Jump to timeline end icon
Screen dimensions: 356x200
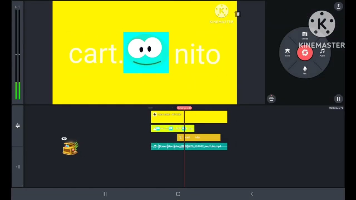(x=18, y=167)
